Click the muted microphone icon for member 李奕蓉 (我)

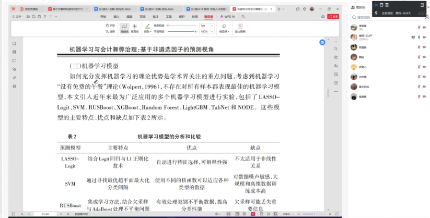[x=419, y=28]
